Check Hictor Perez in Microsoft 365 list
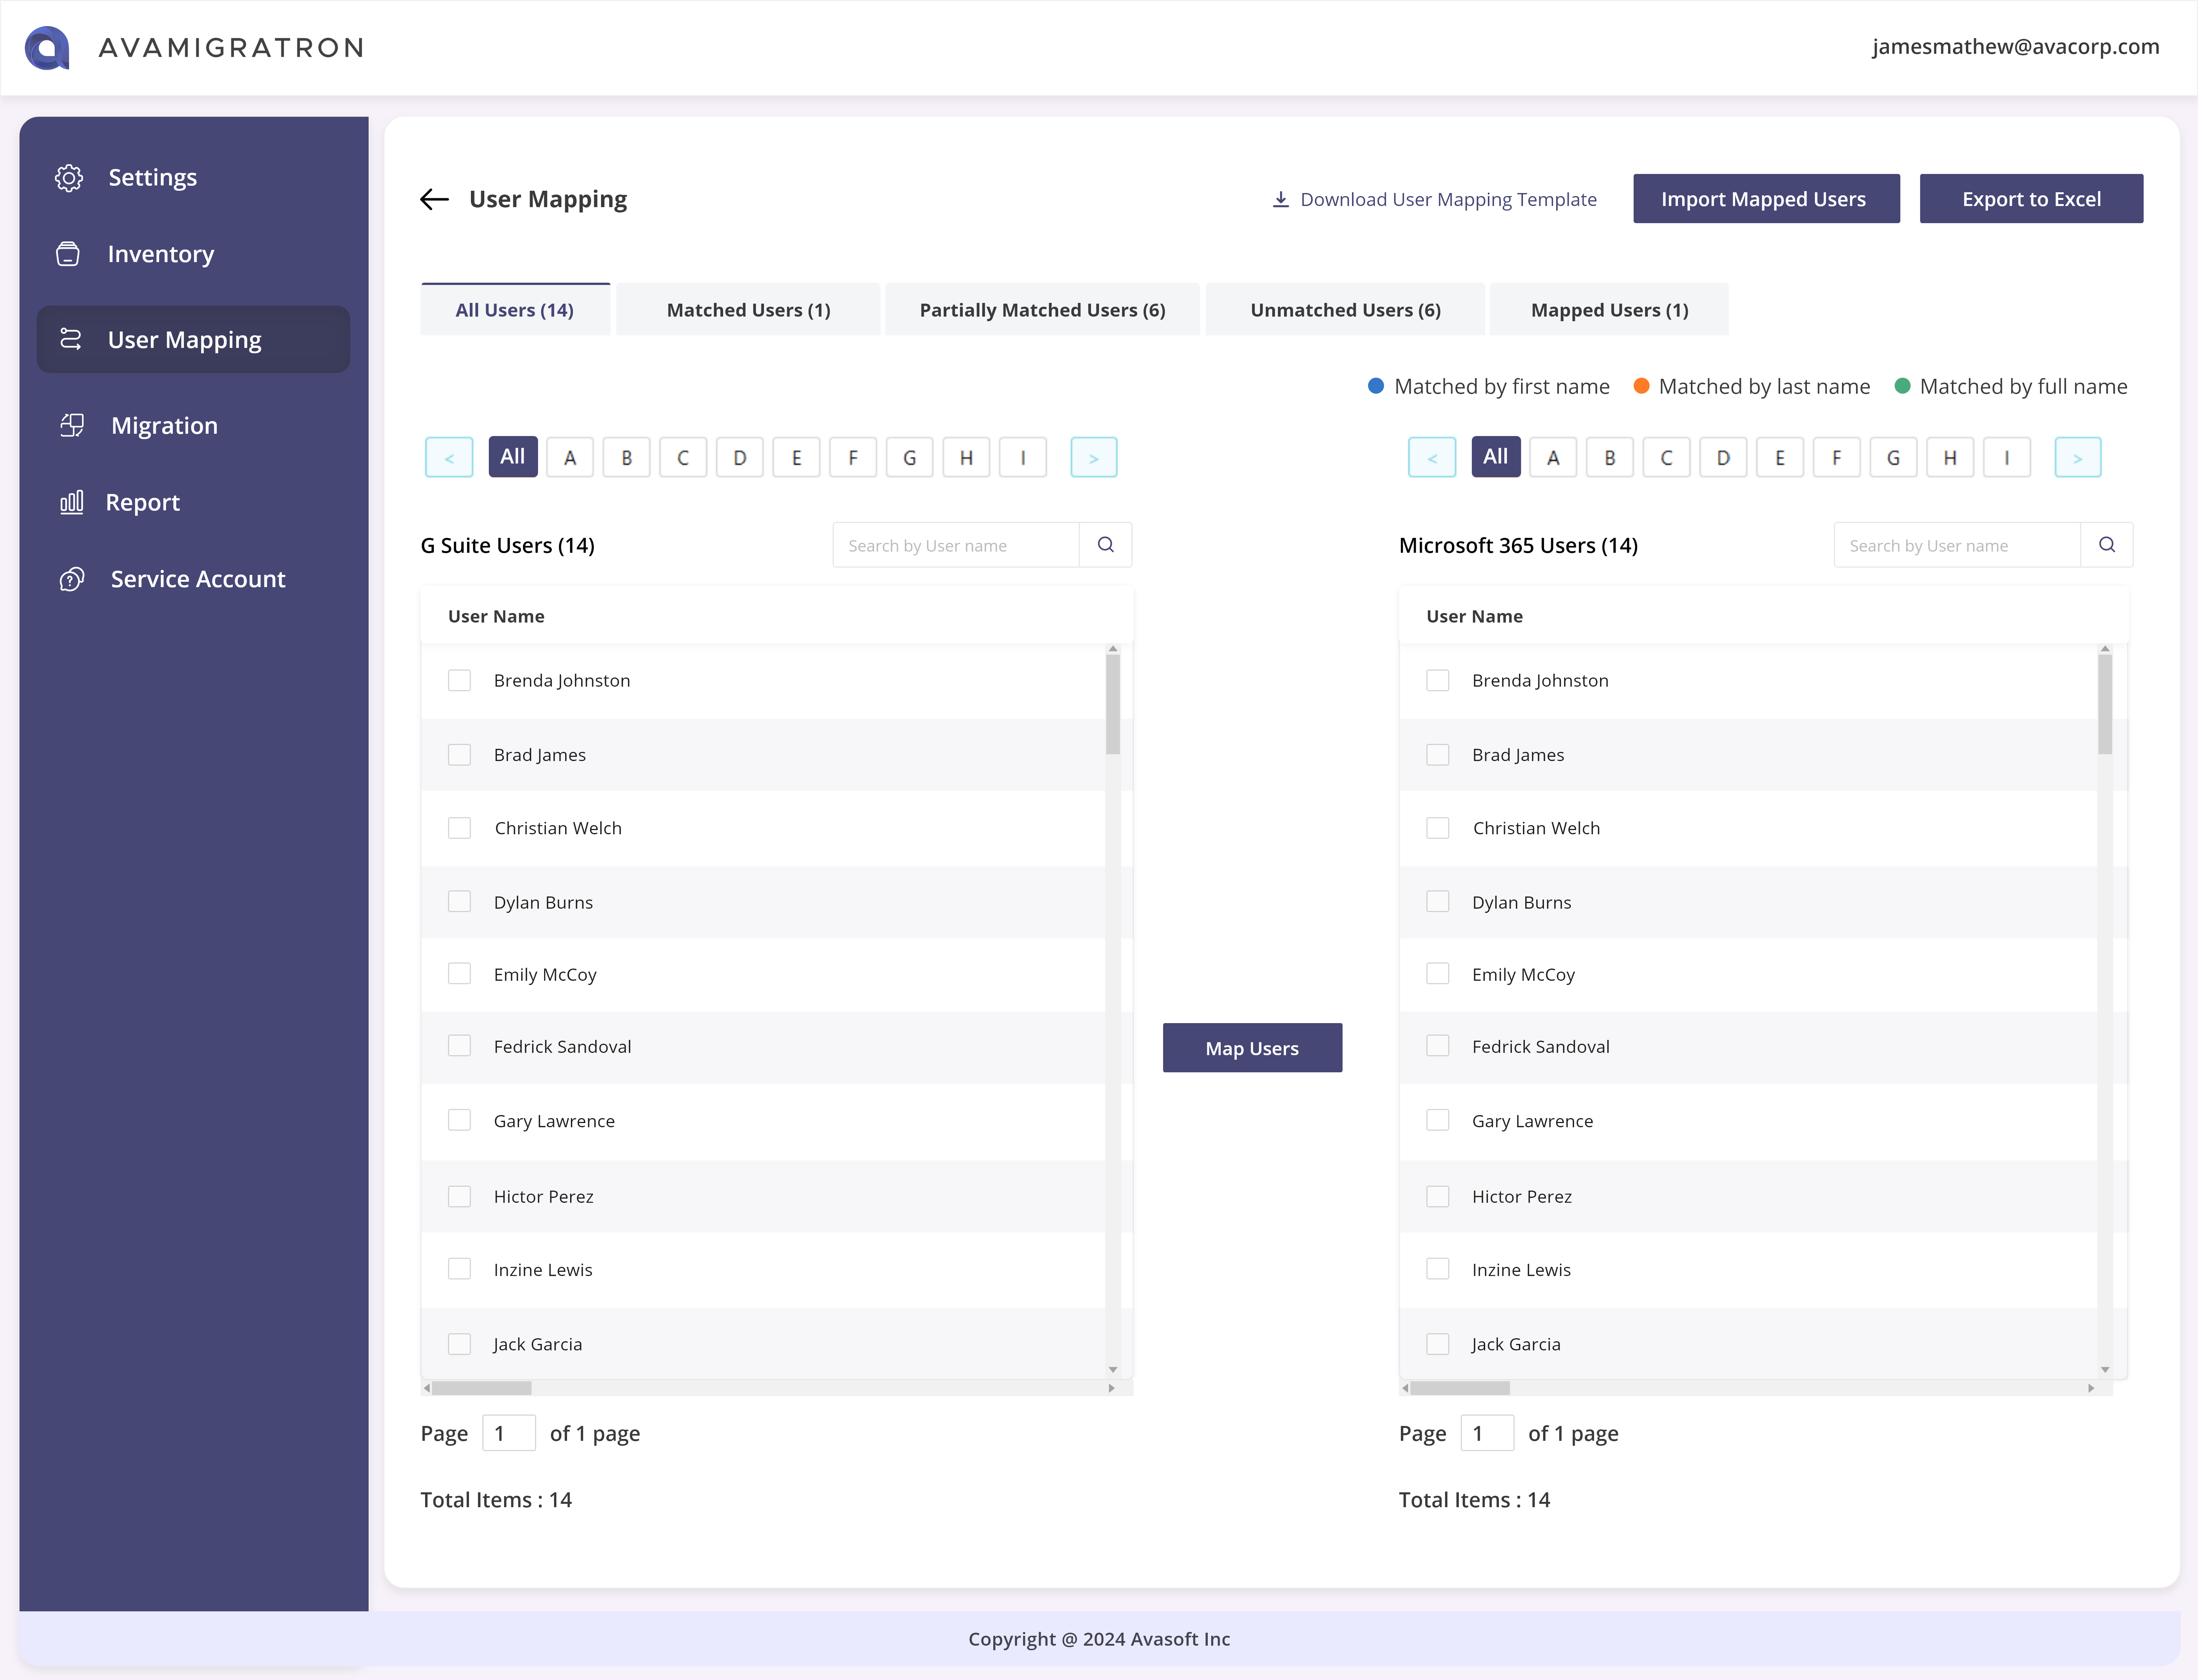This screenshot has width=2198, height=1680. click(1437, 1196)
